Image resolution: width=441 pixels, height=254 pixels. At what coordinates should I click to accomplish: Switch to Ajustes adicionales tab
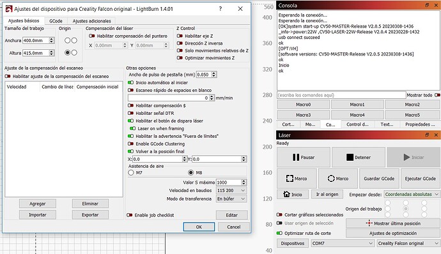pyautogui.click(x=91, y=21)
